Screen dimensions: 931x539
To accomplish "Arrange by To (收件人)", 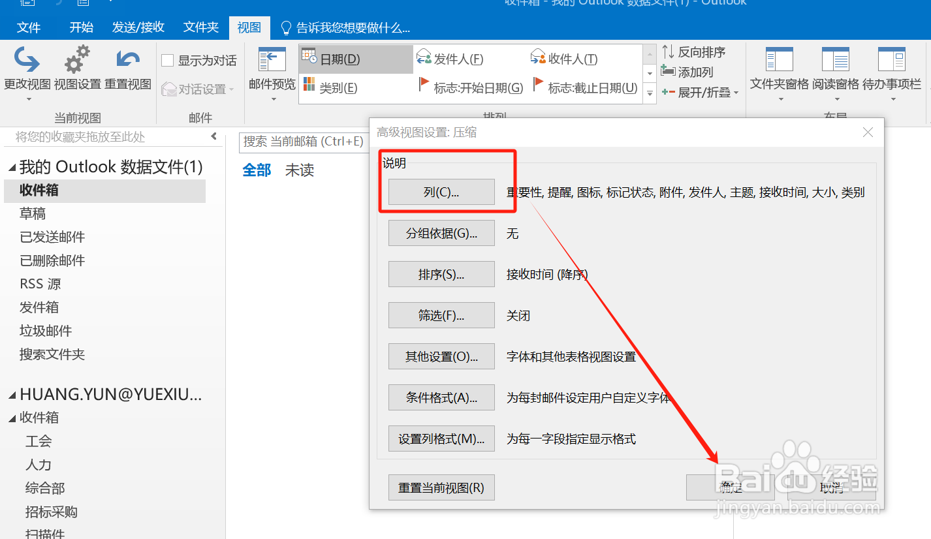I will click(565, 59).
